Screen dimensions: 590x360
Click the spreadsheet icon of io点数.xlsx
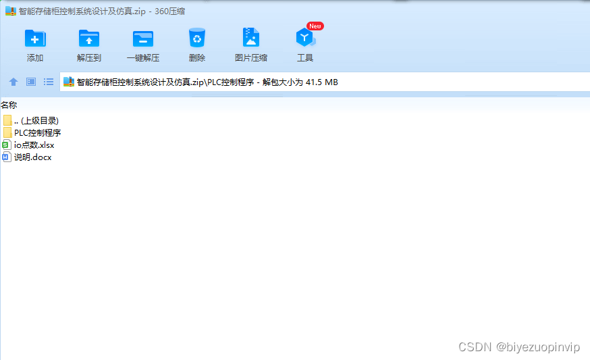tap(7, 145)
